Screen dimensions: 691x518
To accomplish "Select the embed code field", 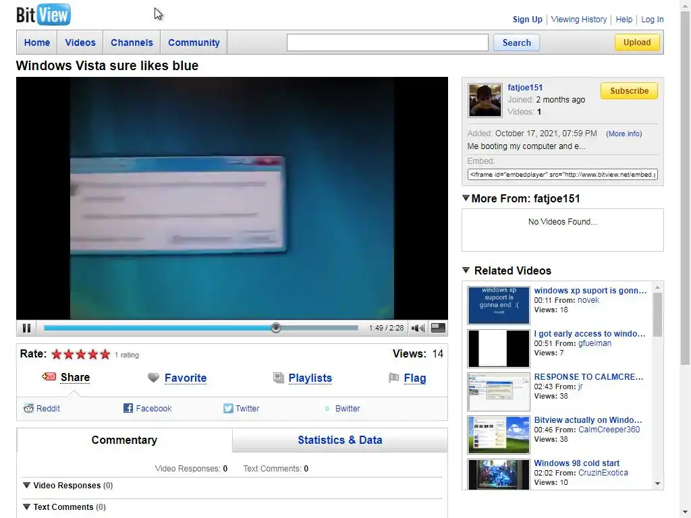I will pyautogui.click(x=563, y=175).
